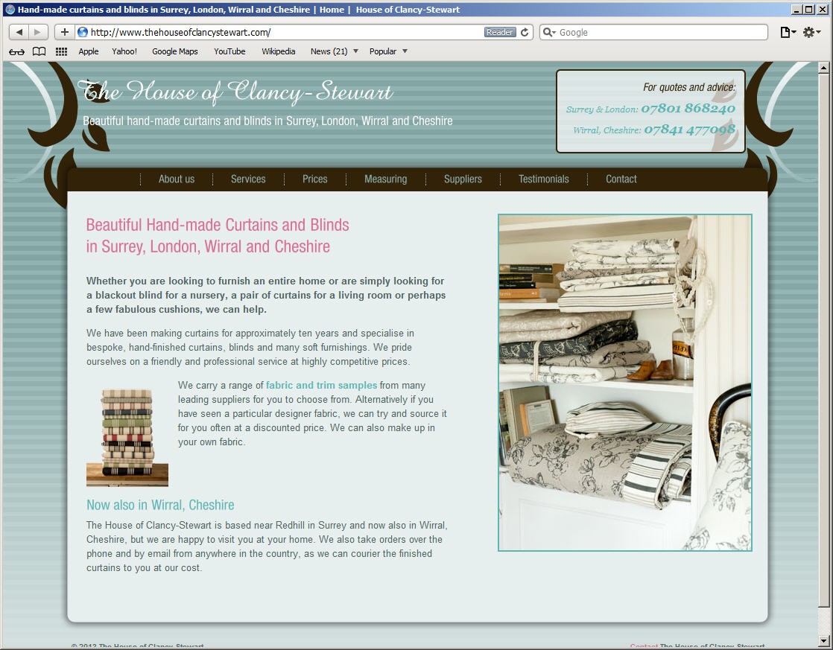Image resolution: width=833 pixels, height=650 pixels.
Task: Open the Reading List glasses icon
Action: [x=16, y=51]
